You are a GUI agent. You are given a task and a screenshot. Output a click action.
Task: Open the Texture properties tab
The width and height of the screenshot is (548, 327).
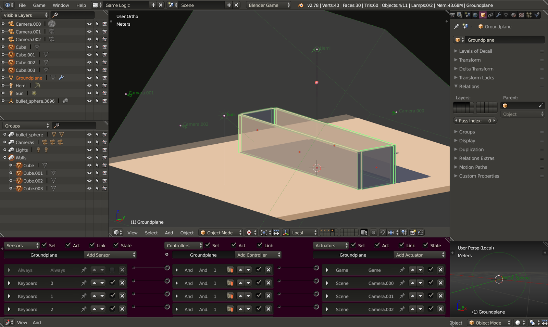coord(521,15)
